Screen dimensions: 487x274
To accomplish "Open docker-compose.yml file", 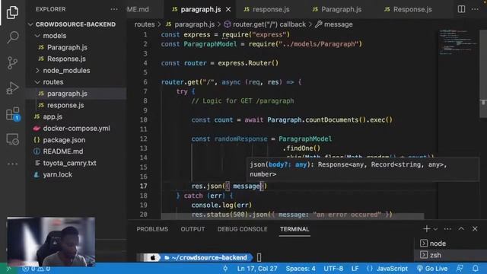I will (x=76, y=129).
